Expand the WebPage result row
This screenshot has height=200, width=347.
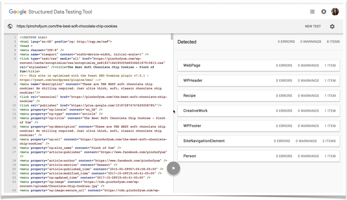pyautogui.click(x=259, y=65)
